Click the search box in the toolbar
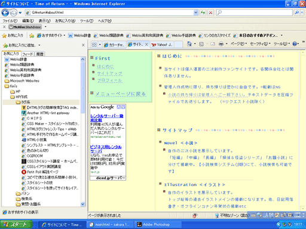The width and height of the screenshot is (306, 229). click(255, 13)
